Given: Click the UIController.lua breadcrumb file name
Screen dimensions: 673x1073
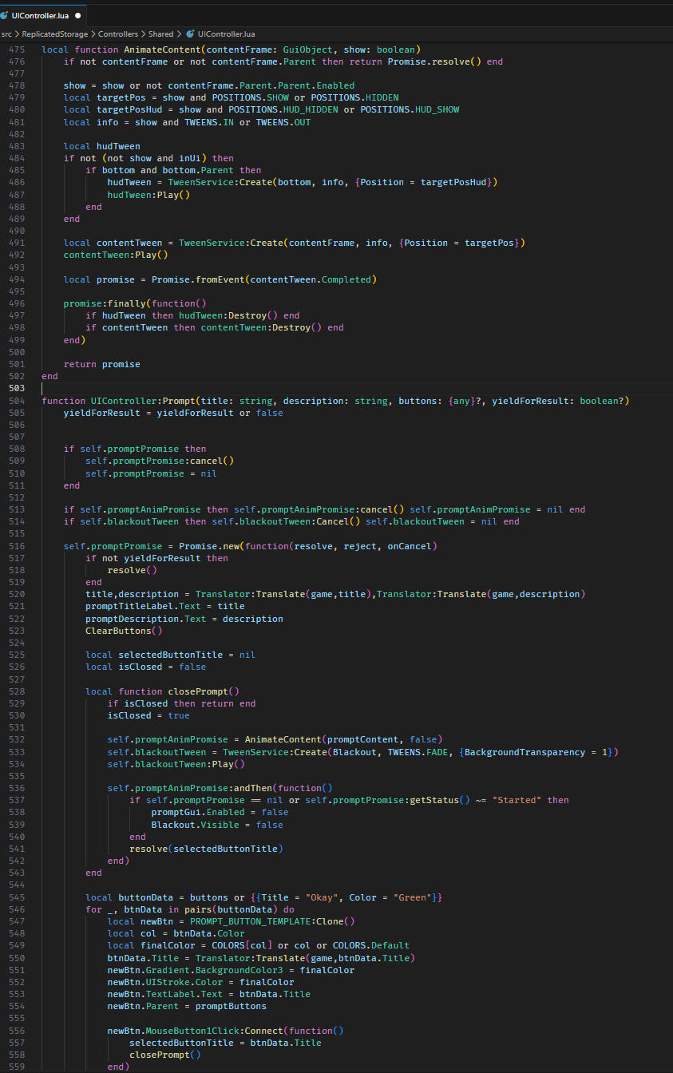Looking at the screenshot, I should coord(226,34).
